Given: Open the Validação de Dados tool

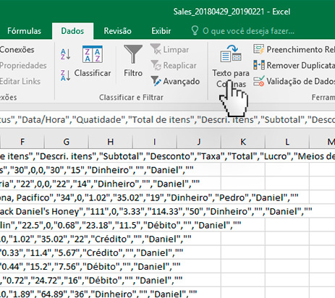Looking at the screenshot, I should 294,81.
